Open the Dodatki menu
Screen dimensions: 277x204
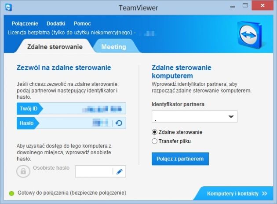[56, 23]
